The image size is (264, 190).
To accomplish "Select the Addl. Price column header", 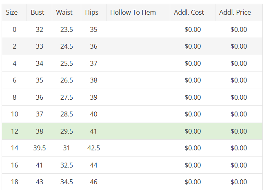I will point(235,12).
